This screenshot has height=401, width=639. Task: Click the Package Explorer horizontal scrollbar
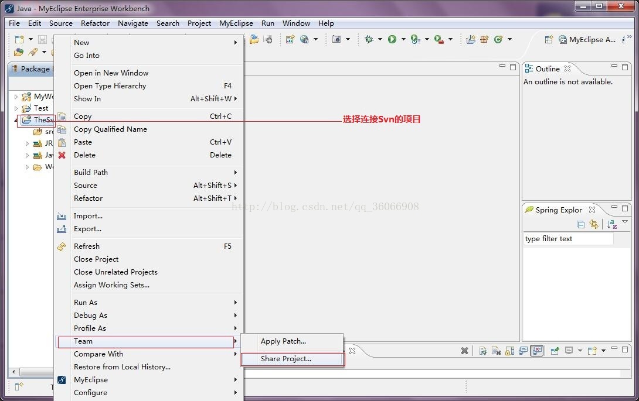click(37, 372)
